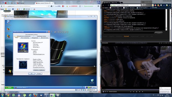The image size is (172, 97).
Task: Expand dropdown beside the monitor icon in Firefox
Action: [x=82, y=6]
